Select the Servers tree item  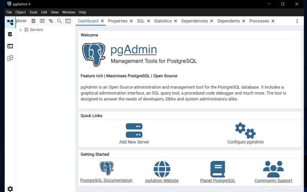tap(36, 30)
